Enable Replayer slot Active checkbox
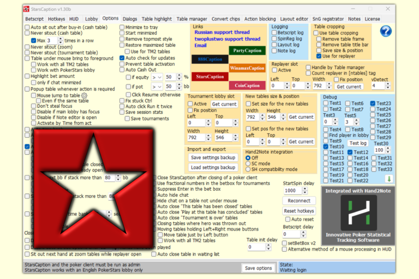419x279 pixels. pyautogui.click(x=274, y=70)
